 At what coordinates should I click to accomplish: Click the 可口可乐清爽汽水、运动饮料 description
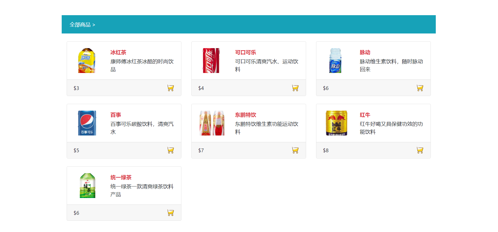pyautogui.click(x=267, y=65)
